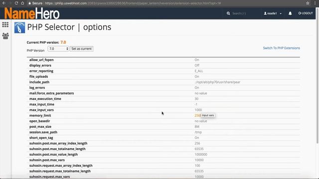Edit suhosin.request.max_array_index_length value 100
Image resolution: width=319 pixels, height=179 pixels.
pos(197,166)
